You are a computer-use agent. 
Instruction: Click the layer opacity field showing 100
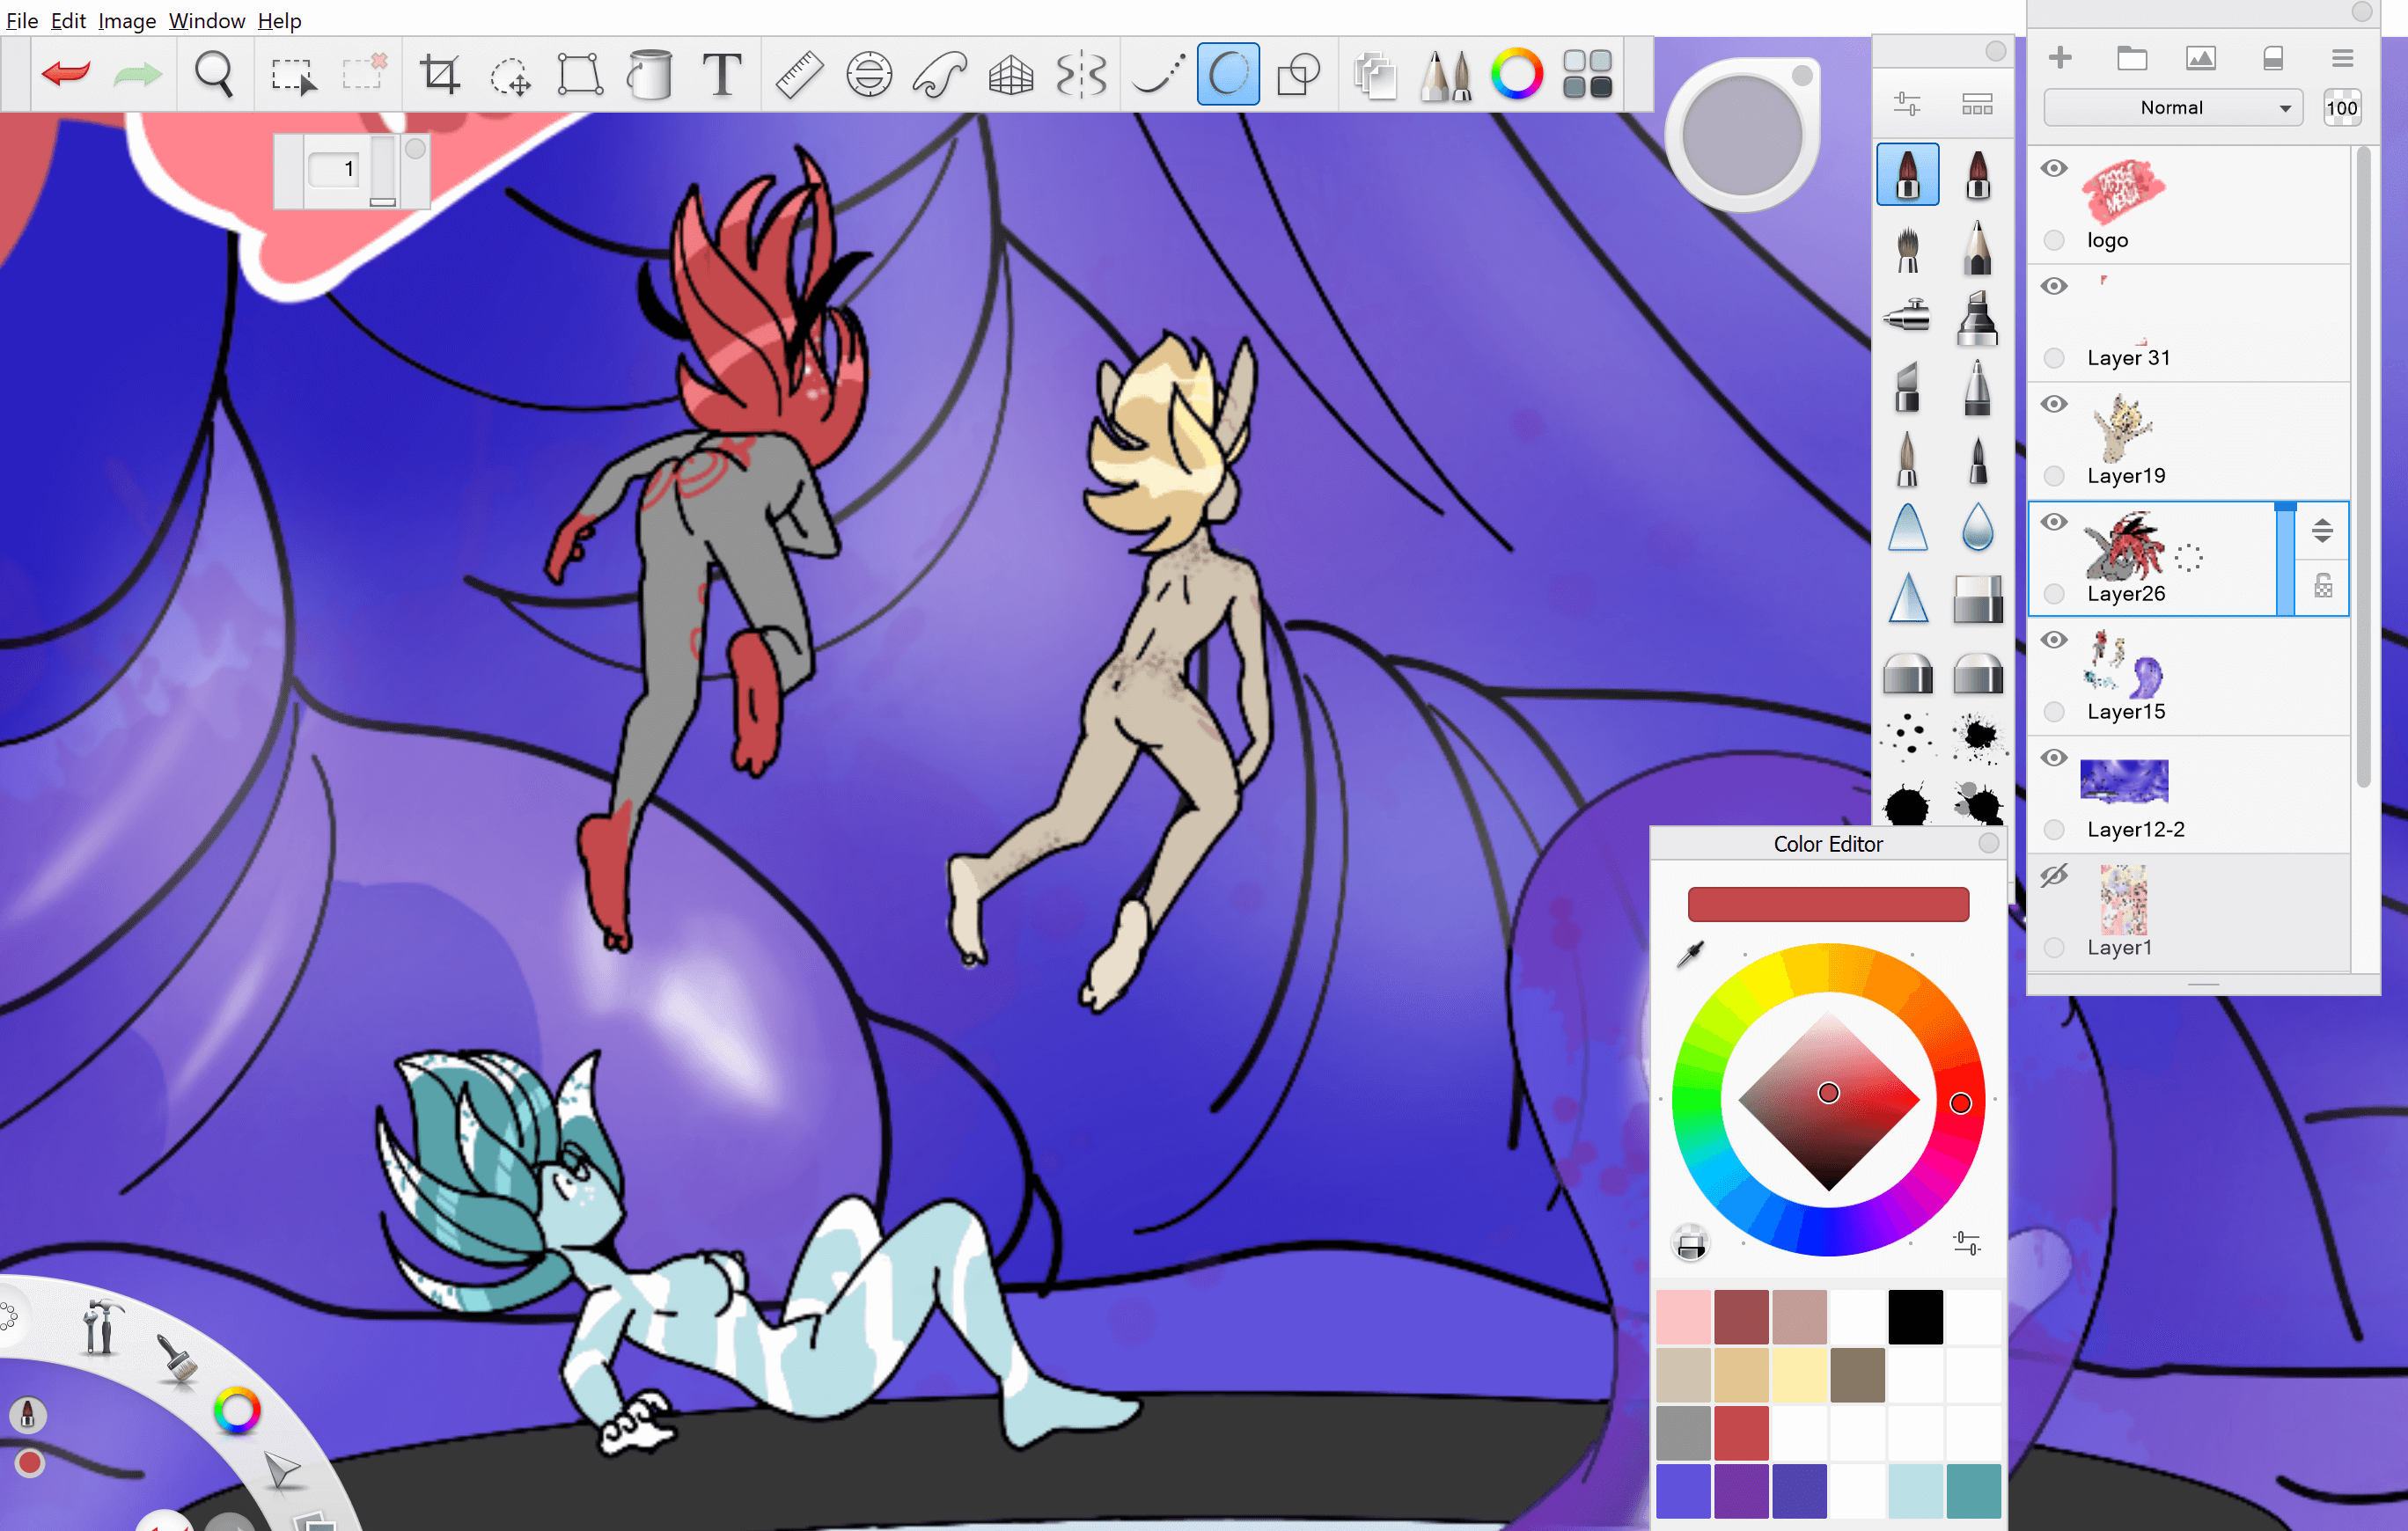[2341, 108]
